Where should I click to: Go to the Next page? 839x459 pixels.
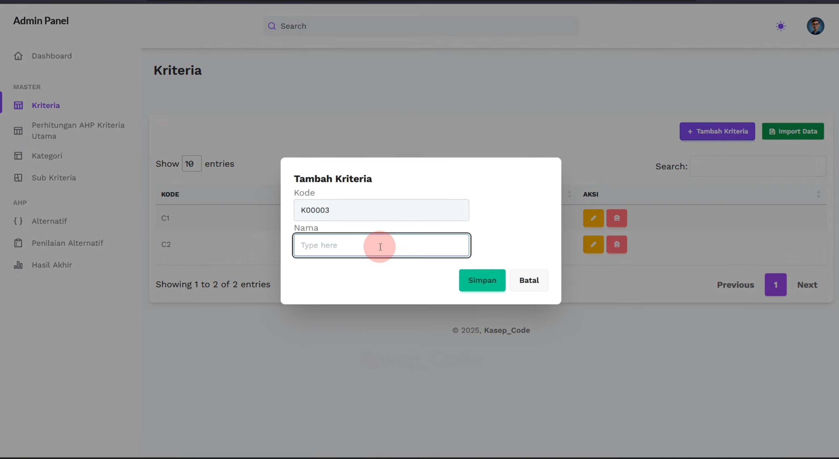807,285
